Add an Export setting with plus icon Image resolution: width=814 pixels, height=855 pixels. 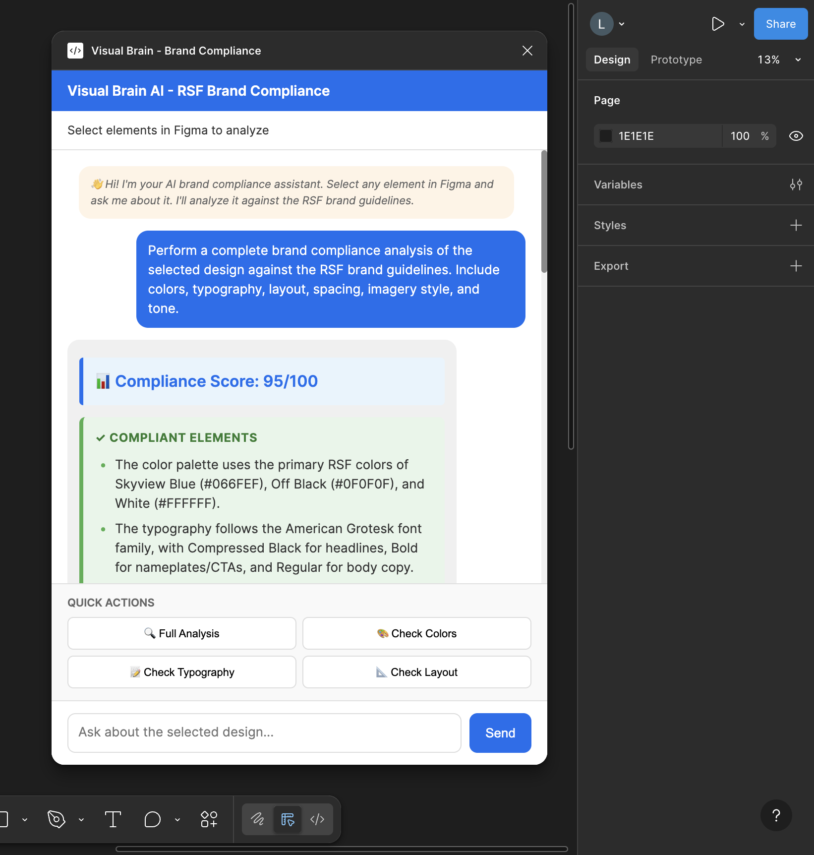(796, 266)
